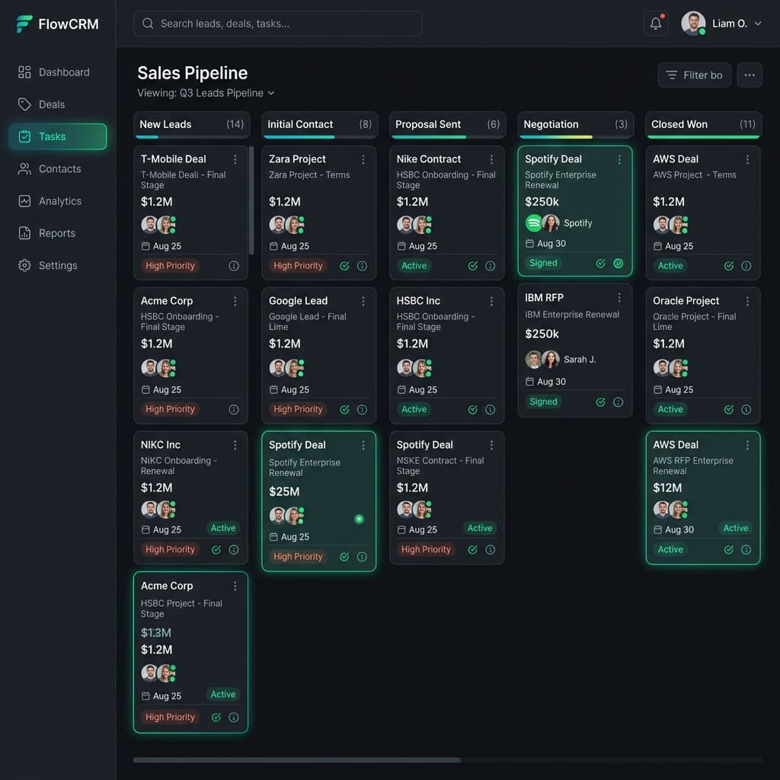
Task: Click Spotify logo on Negotiation Spotify Deal
Action: [x=534, y=223]
